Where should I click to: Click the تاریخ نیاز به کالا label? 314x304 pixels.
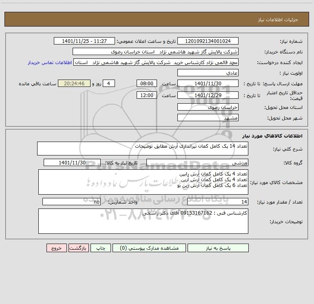(x=121, y=163)
